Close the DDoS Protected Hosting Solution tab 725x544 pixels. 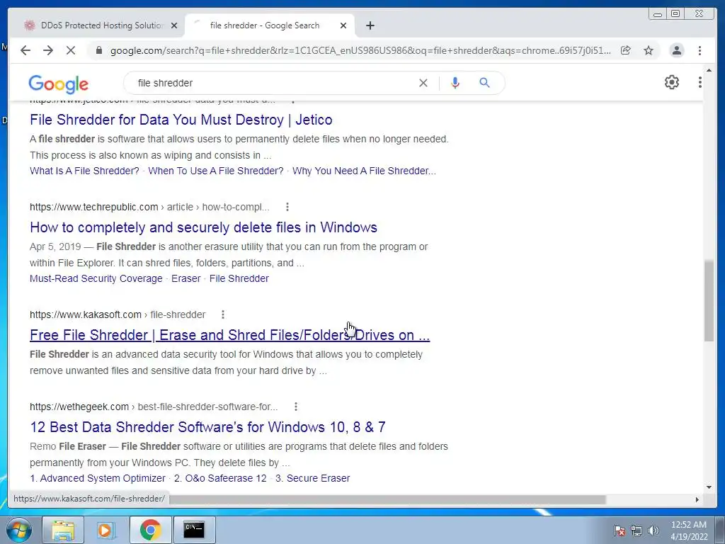coord(174,25)
